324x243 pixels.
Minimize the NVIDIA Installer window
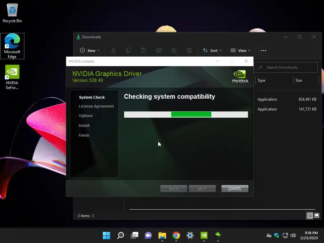(217, 61)
